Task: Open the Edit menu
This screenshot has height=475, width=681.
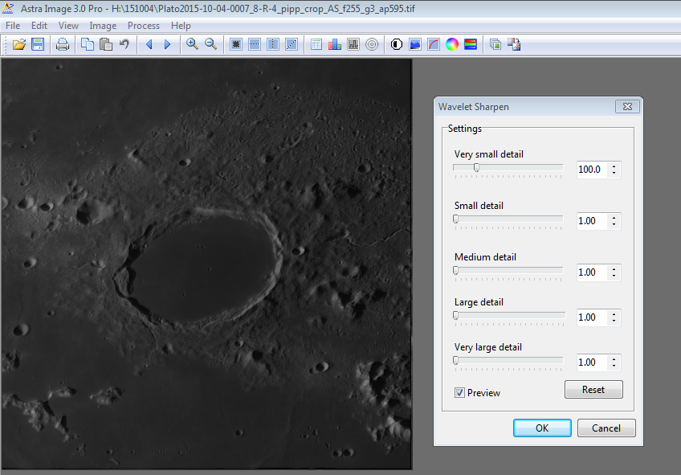Action: click(39, 26)
